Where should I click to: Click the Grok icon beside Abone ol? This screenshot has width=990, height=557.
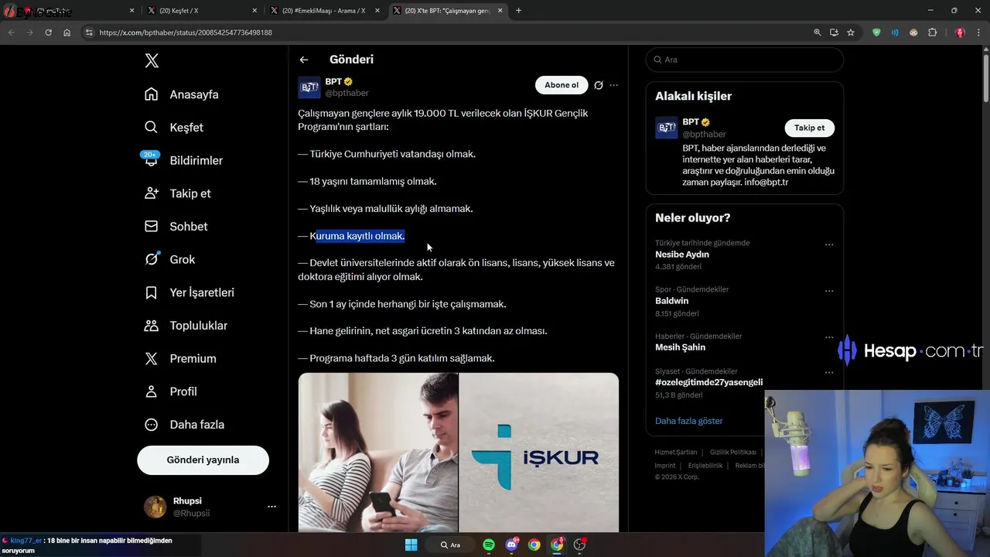click(599, 85)
